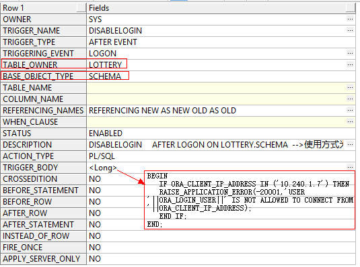The image size is (360, 267).
Task: Select the FIRE_ONCE row label
Action: coord(43,248)
